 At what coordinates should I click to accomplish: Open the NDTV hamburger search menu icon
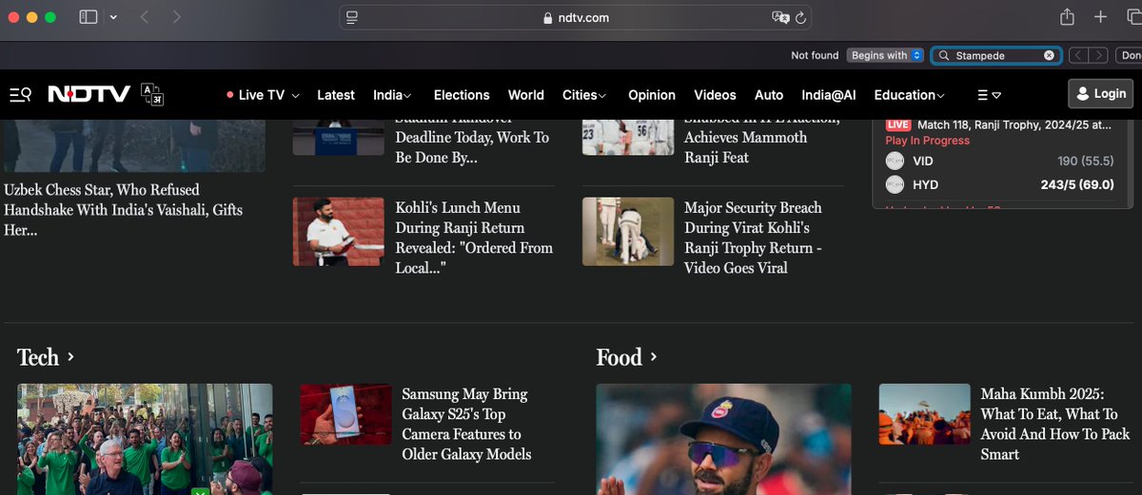pos(20,94)
